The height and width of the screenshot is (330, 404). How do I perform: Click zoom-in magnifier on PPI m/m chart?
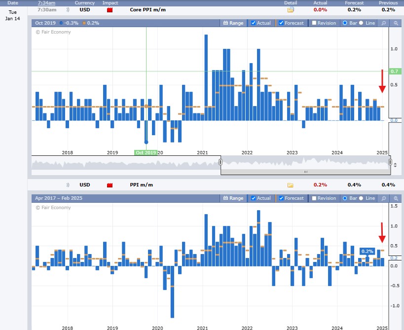click(384, 198)
